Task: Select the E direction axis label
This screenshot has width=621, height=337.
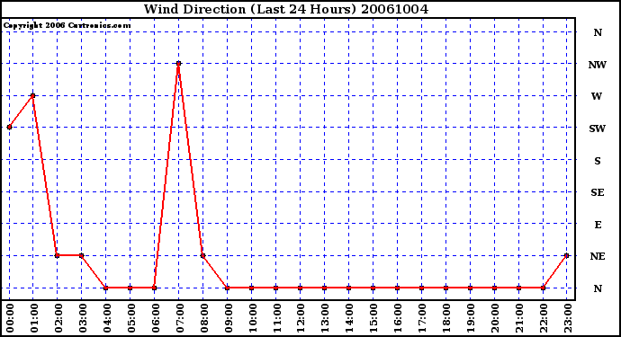Action: (x=598, y=225)
